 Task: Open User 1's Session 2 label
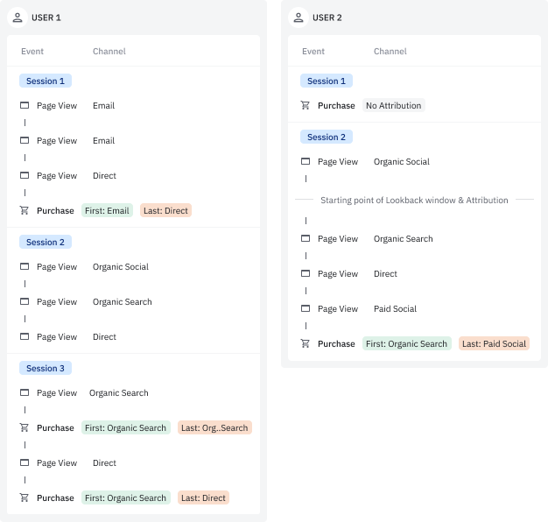(46, 243)
